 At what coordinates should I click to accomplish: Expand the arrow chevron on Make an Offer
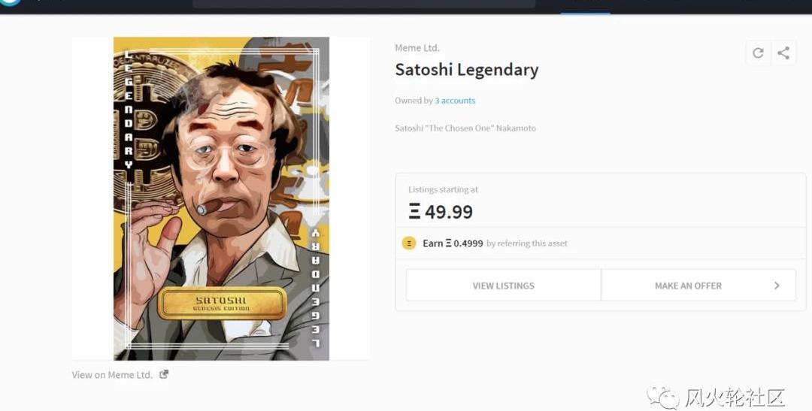pos(776,286)
